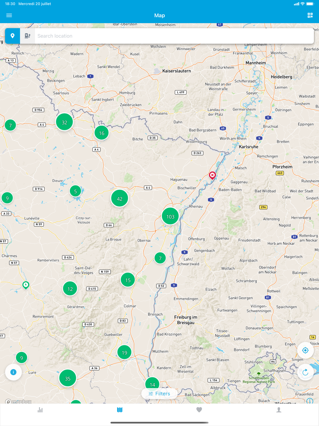Switch to the statistics tab
Screen dimensions: 319x426
tap(40, 410)
